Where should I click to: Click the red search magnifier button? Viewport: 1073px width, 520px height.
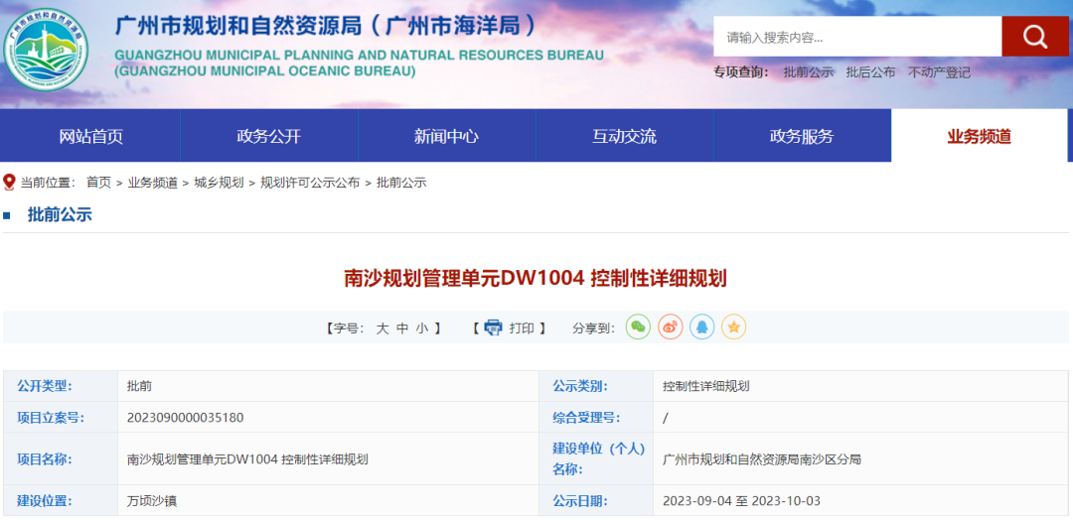click(x=1034, y=36)
